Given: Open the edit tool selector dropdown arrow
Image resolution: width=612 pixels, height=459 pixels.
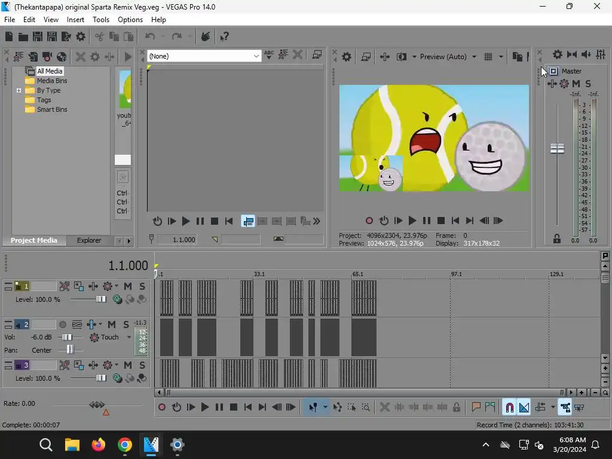Looking at the screenshot, I should 325,408.
